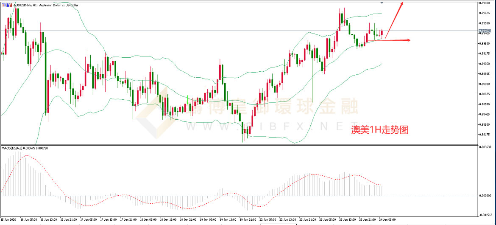Select the red 澳美1H走势图 text annotation
This screenshot has width=496, height=225.
(x=380, y=130)
